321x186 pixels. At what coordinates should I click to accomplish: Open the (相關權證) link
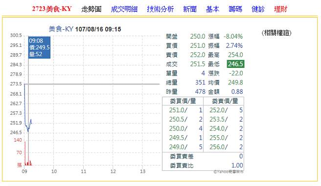coord(276,33)
